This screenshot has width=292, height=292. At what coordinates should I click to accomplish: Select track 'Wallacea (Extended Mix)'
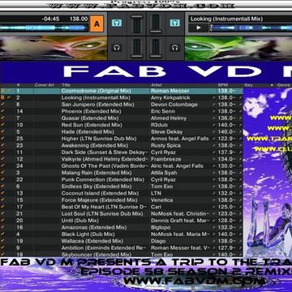tap(92, 241)
